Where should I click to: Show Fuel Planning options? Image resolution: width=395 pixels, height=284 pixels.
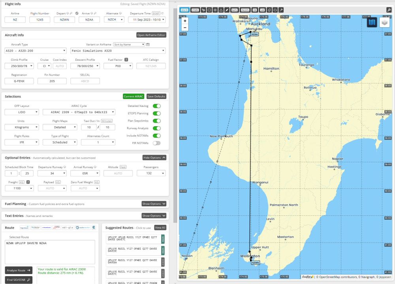coord(154,204)
